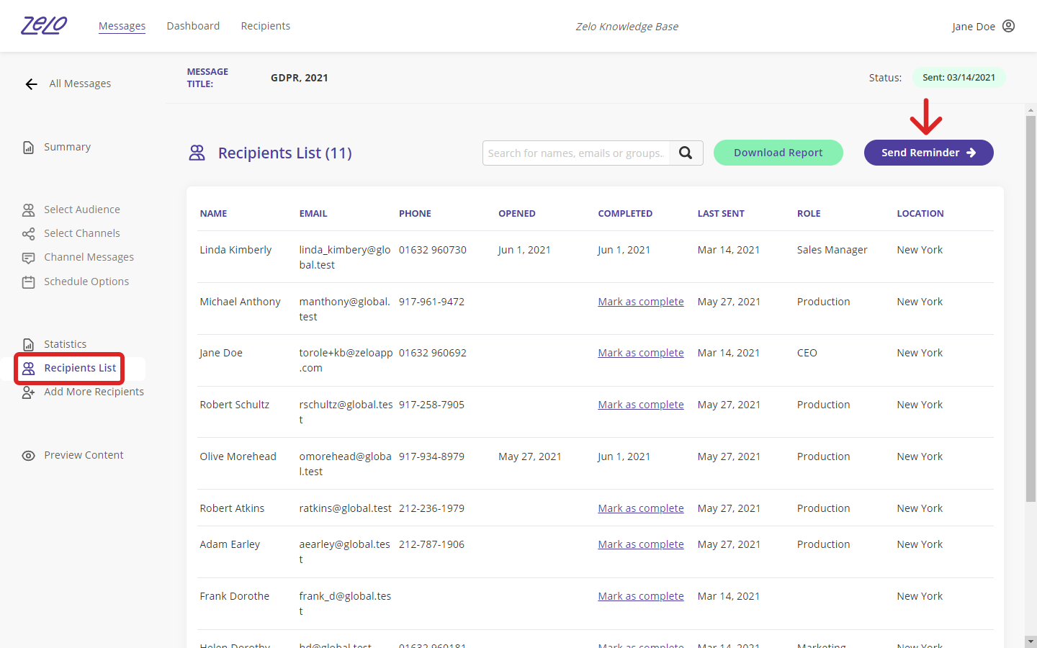
Task: Click the GDPR, 2021 message title
Action: (299, 78)
